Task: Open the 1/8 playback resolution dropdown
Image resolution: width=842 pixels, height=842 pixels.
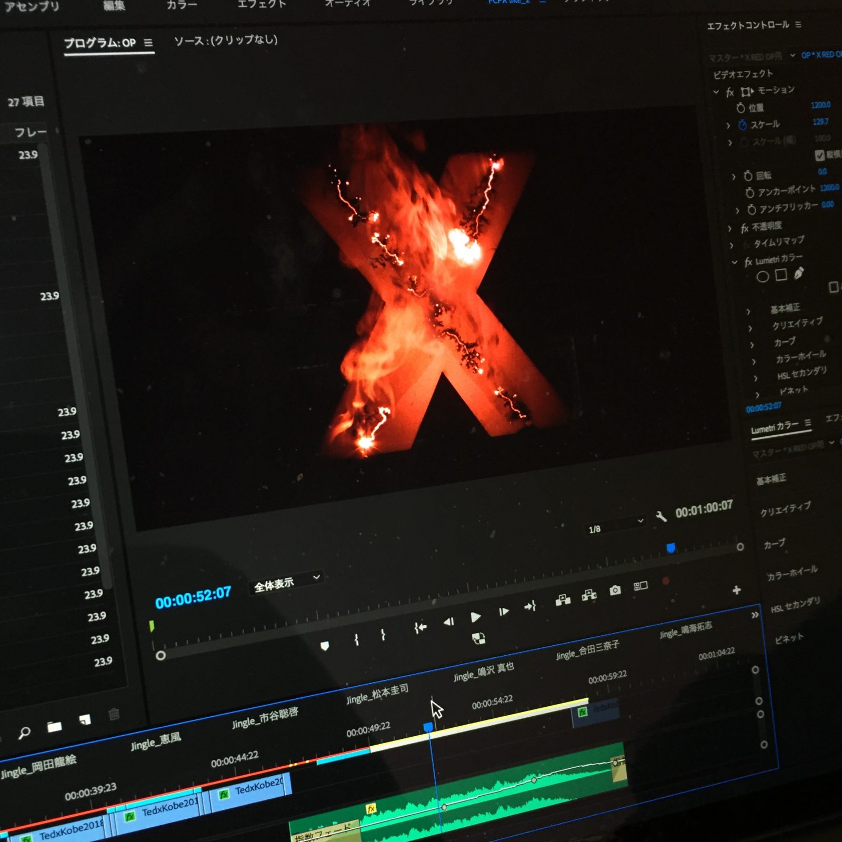Action: point(615,525)
